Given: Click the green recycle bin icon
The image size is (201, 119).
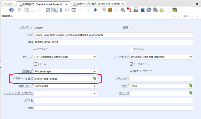Looking at the screenshot, I should (175, 10).
